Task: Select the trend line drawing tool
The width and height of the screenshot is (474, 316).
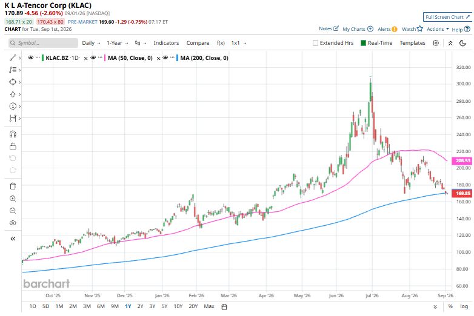Action: pyautogui.click(x=12, y=58)
